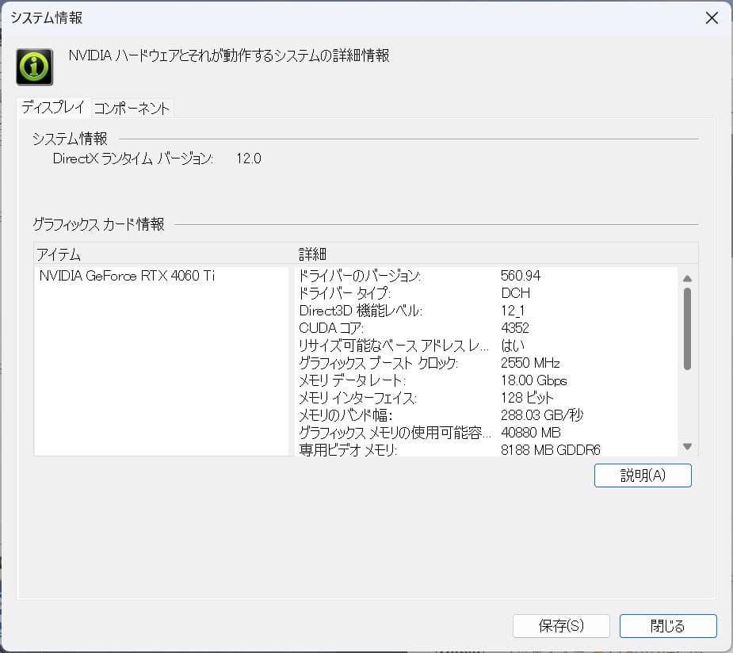
Task: Click the 閉じる button
Action: [x=667, y=625]
